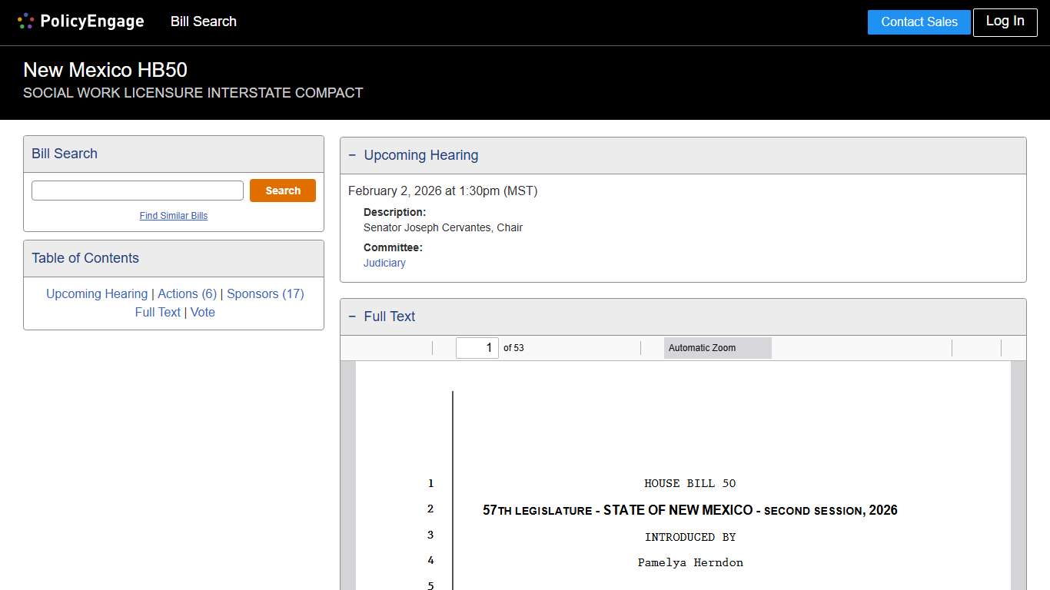Click the PolicyEngage logo
1050x590 pixels.
[81, 22]
